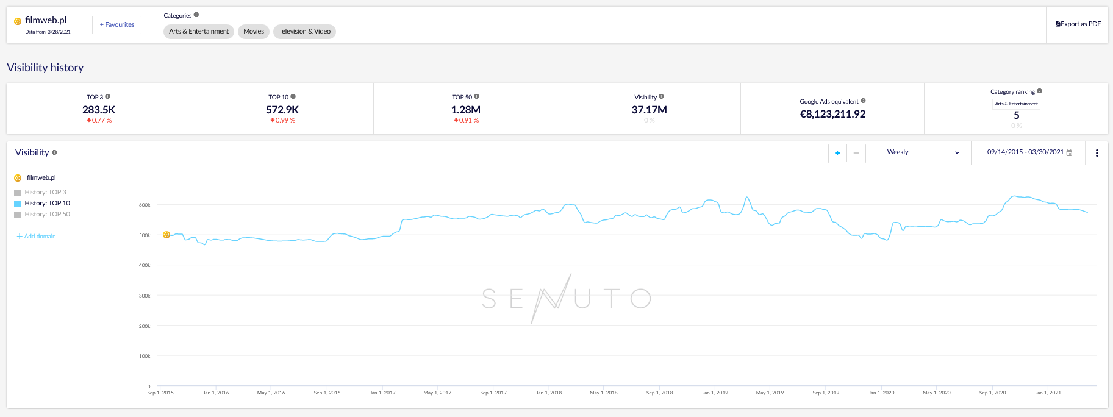
Task: Toggle History: TOP 10 series
Action: tap(18, 204)
